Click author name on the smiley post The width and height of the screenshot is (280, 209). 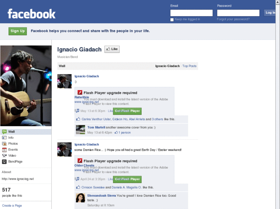[87, 76]
